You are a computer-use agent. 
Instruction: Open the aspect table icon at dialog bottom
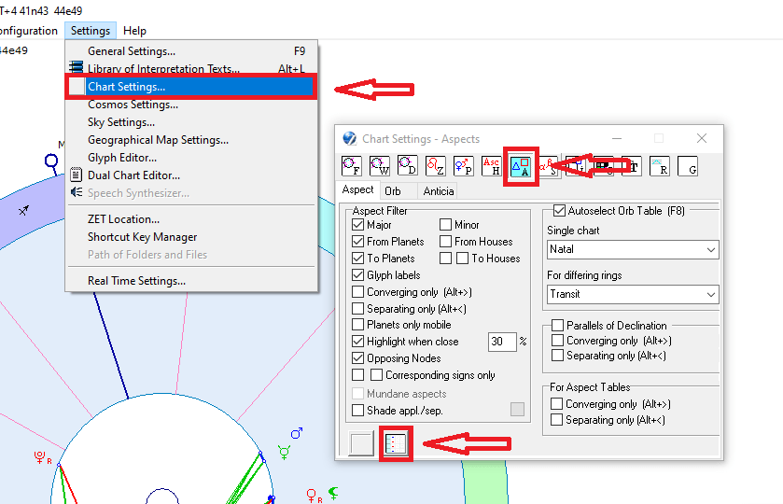pyautogui.click(x=396, y=443)
